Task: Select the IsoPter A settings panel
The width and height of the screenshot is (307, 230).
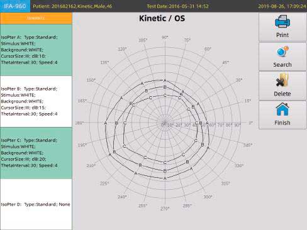Action: coord(36,50)
